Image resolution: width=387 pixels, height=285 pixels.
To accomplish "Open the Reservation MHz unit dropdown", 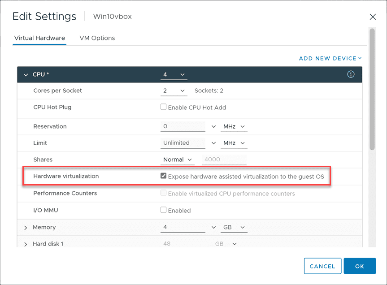I will [x=234, y=126].
